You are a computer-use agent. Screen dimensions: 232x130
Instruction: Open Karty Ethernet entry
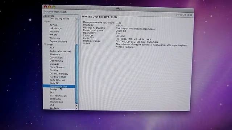click(57, 80)
